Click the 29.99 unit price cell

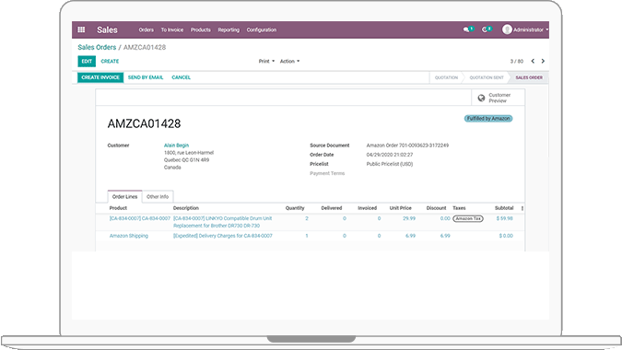409,218
